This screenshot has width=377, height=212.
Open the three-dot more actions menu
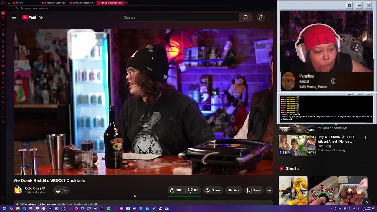[269, 190]
